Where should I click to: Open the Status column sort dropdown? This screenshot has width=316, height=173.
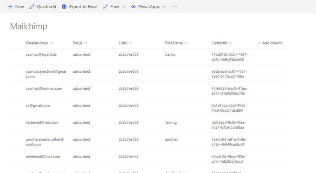pyautogui.click(x=85, y=43)
